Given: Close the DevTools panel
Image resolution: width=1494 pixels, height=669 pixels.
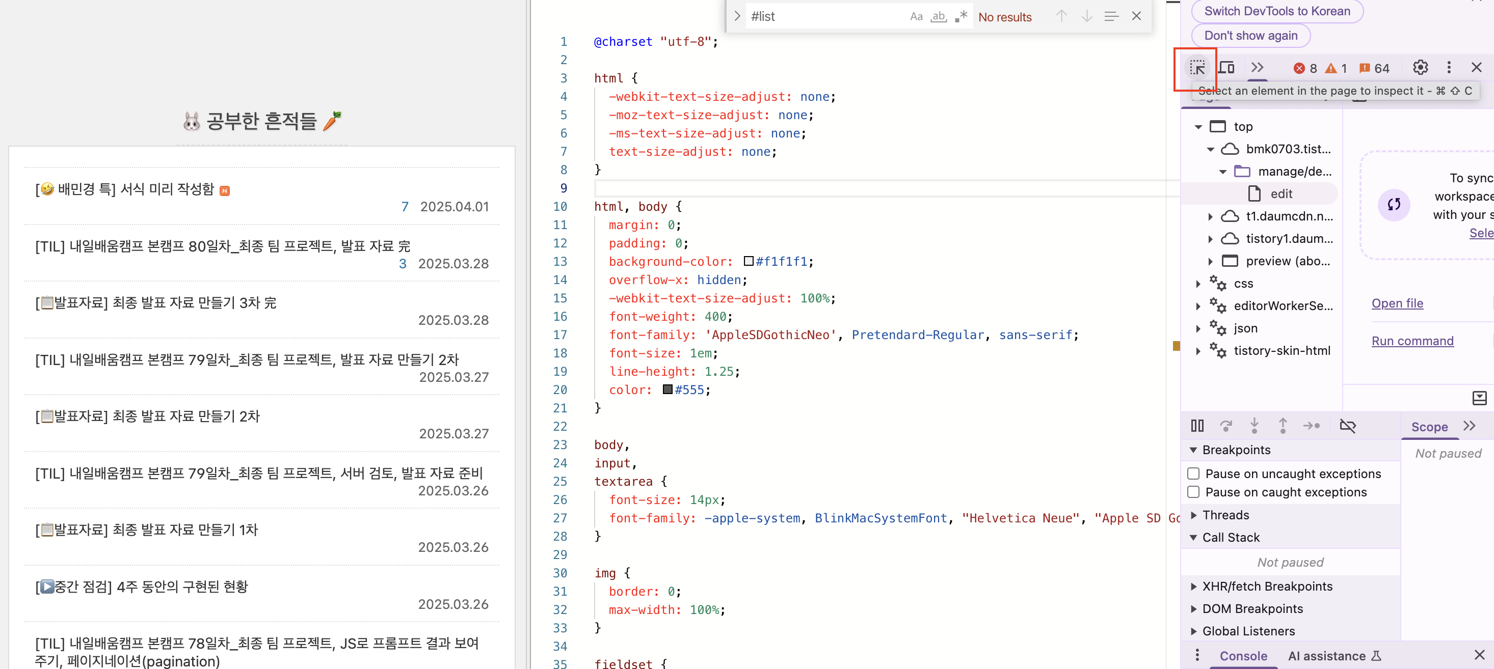Looking at the screenshot, I should click(1476, 68).
